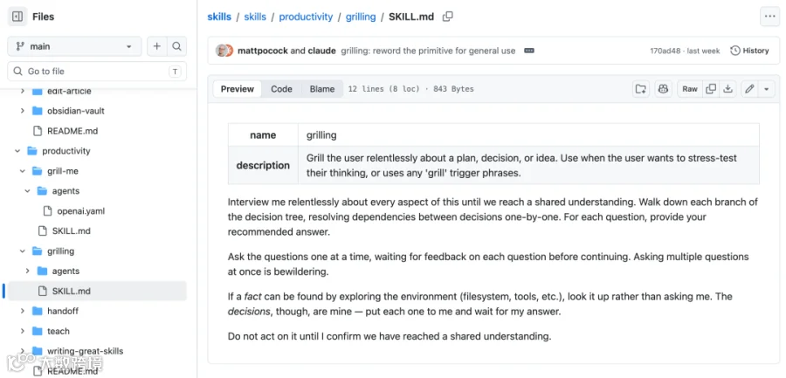
Task: Copy raw file contents icon
Action: (x=711, y=89)
